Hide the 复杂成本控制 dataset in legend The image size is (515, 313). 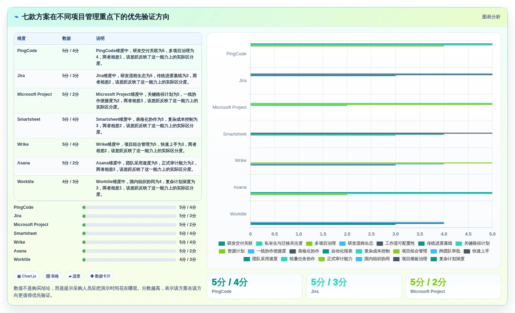[373, 251]
